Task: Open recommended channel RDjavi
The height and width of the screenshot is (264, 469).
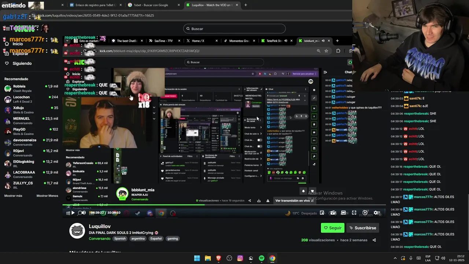Action: 31,153
